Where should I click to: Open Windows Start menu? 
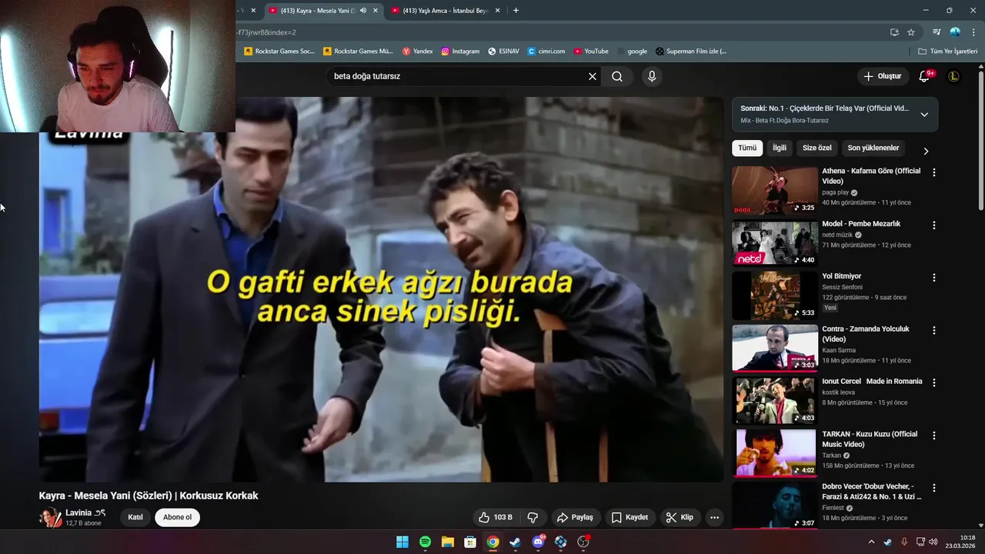[x=402, y=542]
